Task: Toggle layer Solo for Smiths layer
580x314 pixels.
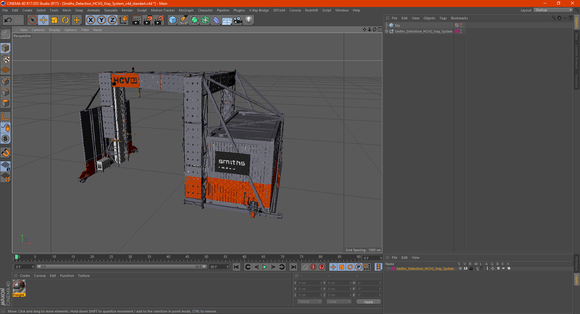Action: point(460,268)
